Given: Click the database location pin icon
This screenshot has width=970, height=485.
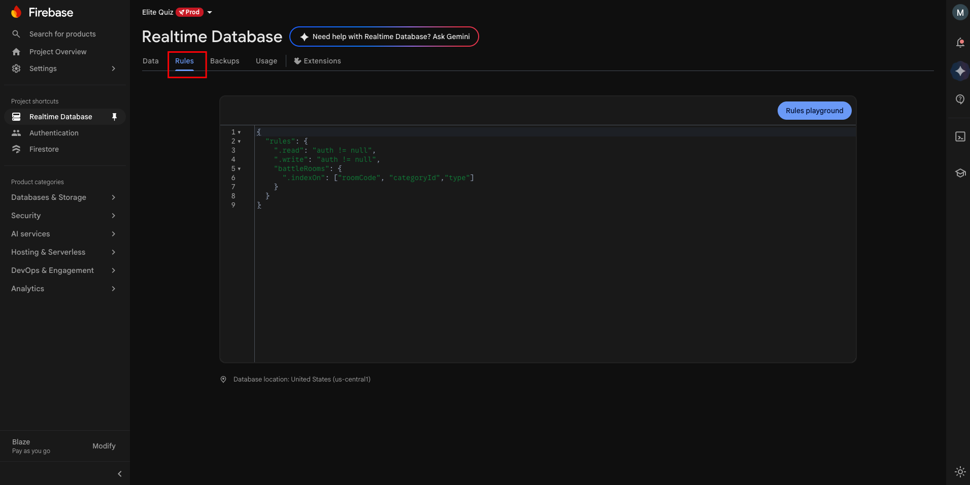Looking at the screenshot, I should pos(223,379).
